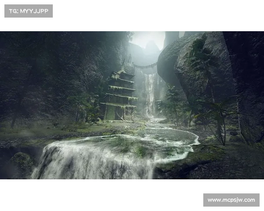The height and width of the screenshot is (211, 264).
Task: Click the palm tree beside the stream
Action: tap(216, 114)
